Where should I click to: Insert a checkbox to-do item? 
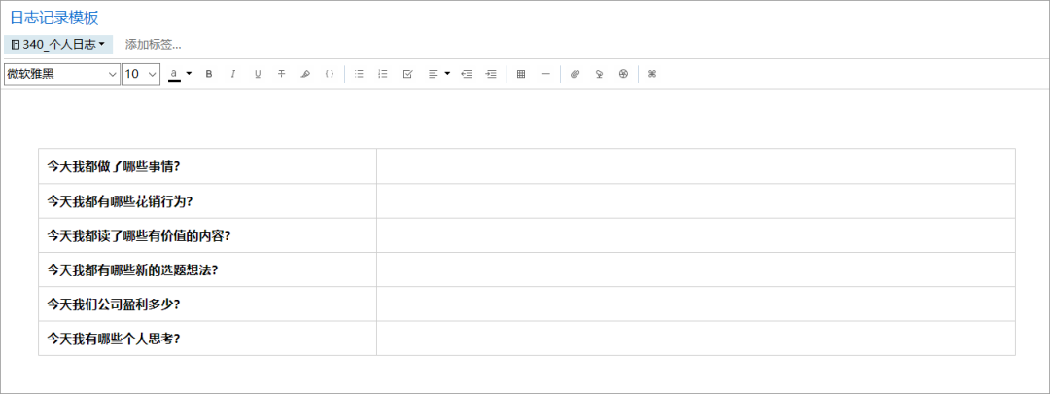(x=407, y=74)
